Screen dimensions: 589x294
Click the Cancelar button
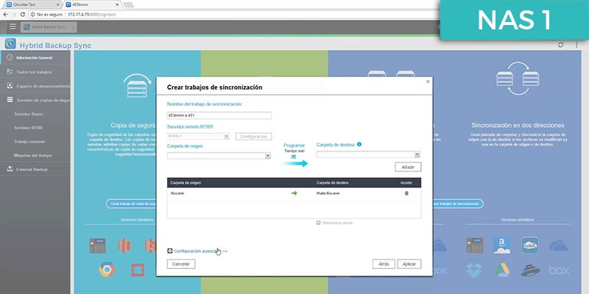181,264
